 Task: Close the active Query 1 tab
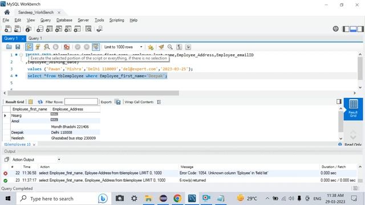[23, 39]
